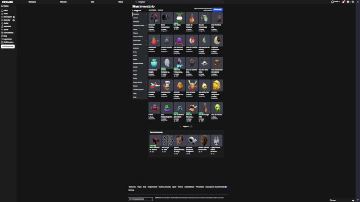Open Perfil in the sidebar
360x202 pixels.
4,14
